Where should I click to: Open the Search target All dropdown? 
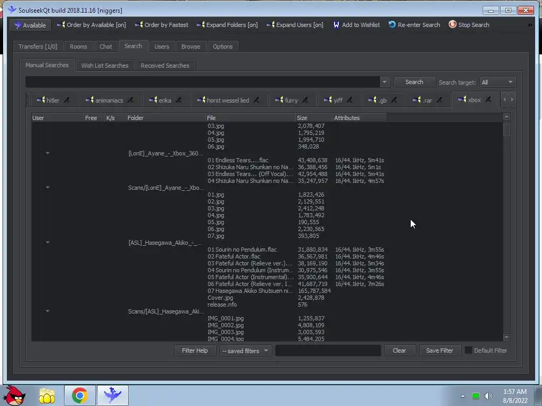498,82
